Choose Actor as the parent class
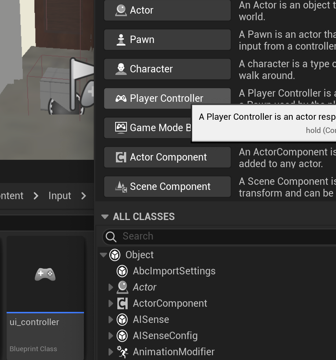 pyautogui.click(x=167, y=10)
